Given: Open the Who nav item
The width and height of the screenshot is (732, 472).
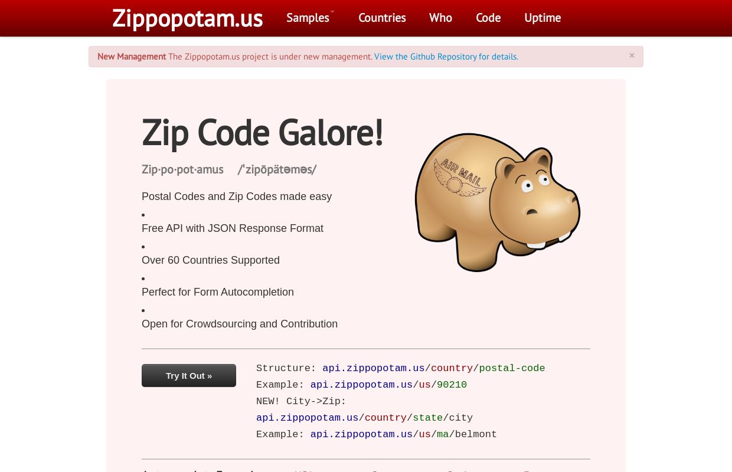Looking at the screenshot, I should coord(440,18).
